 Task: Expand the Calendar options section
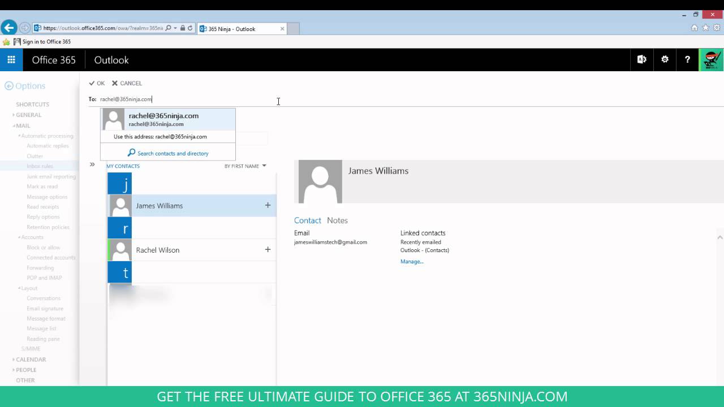point(31,360)
